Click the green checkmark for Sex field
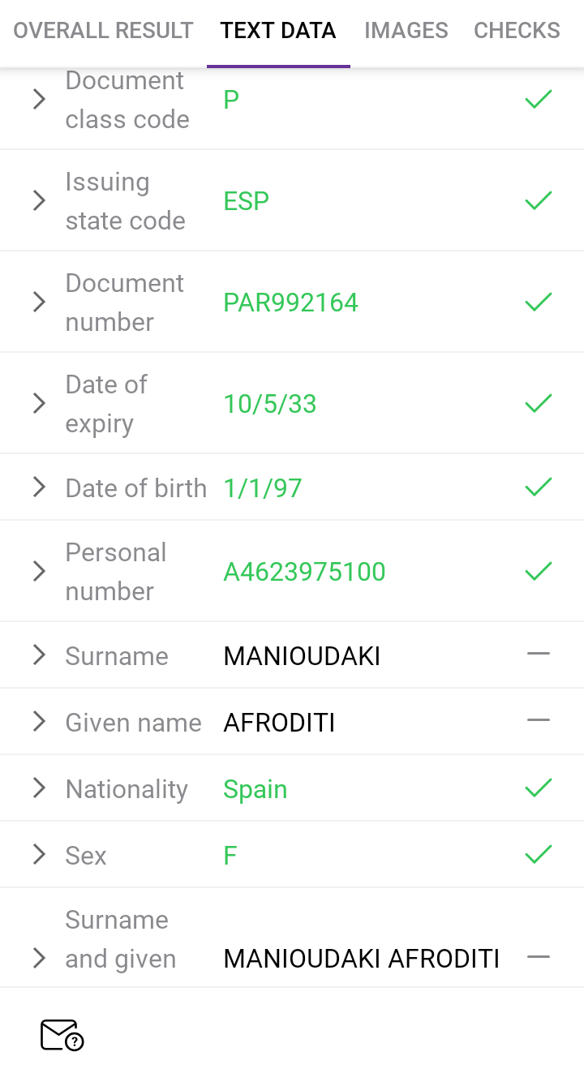 point(538,855)
